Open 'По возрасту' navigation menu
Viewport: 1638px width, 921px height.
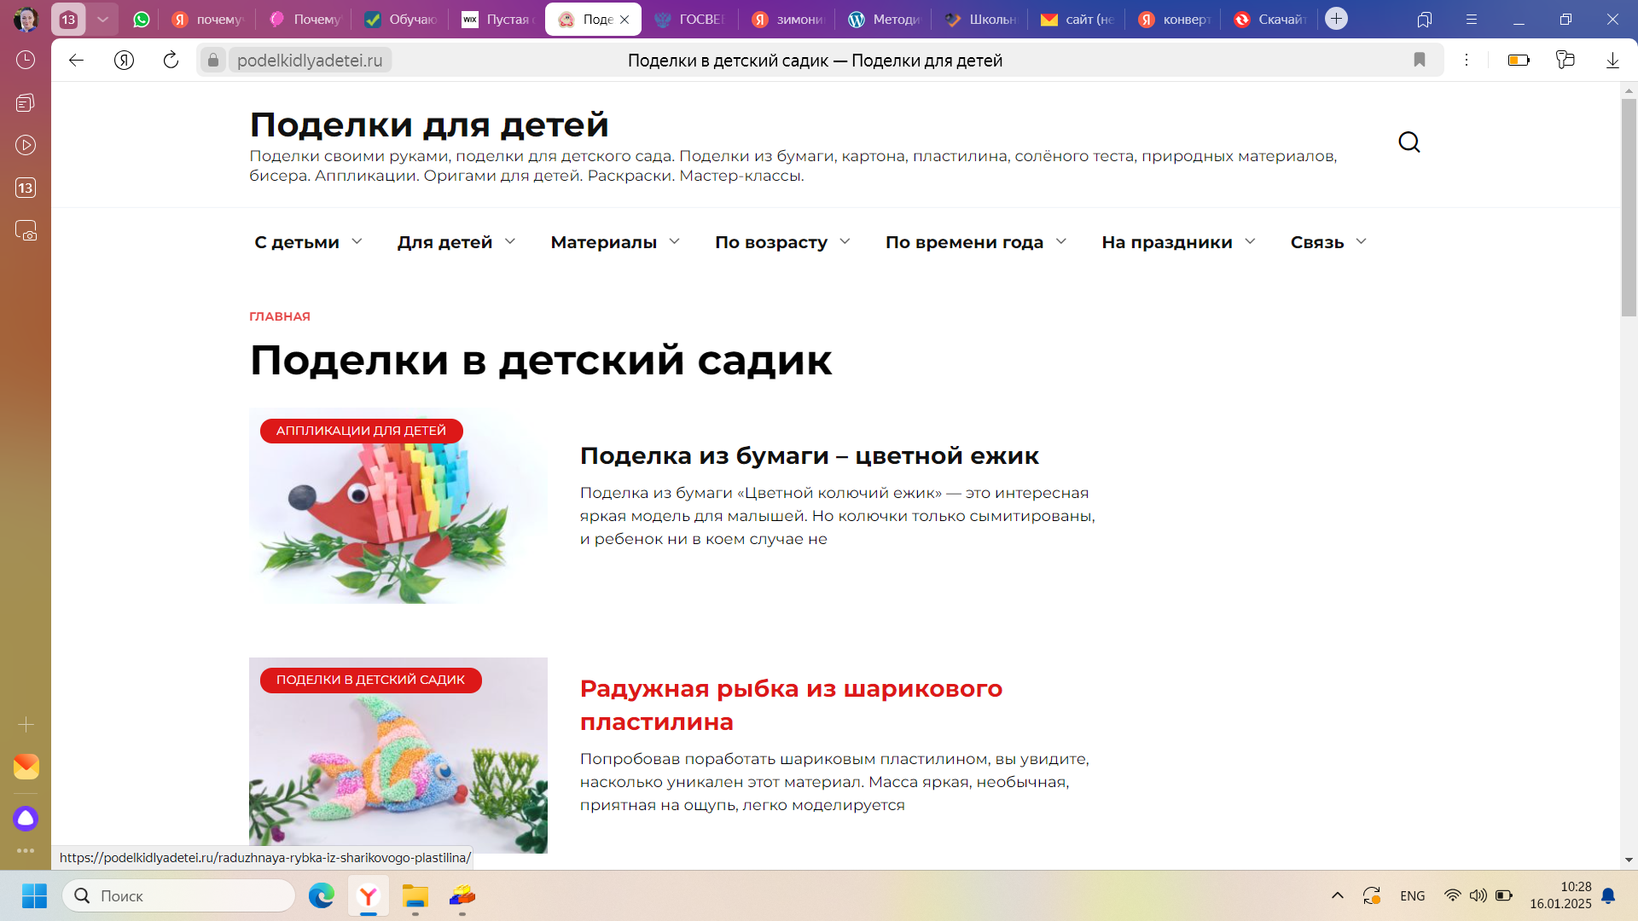(781, 242)
